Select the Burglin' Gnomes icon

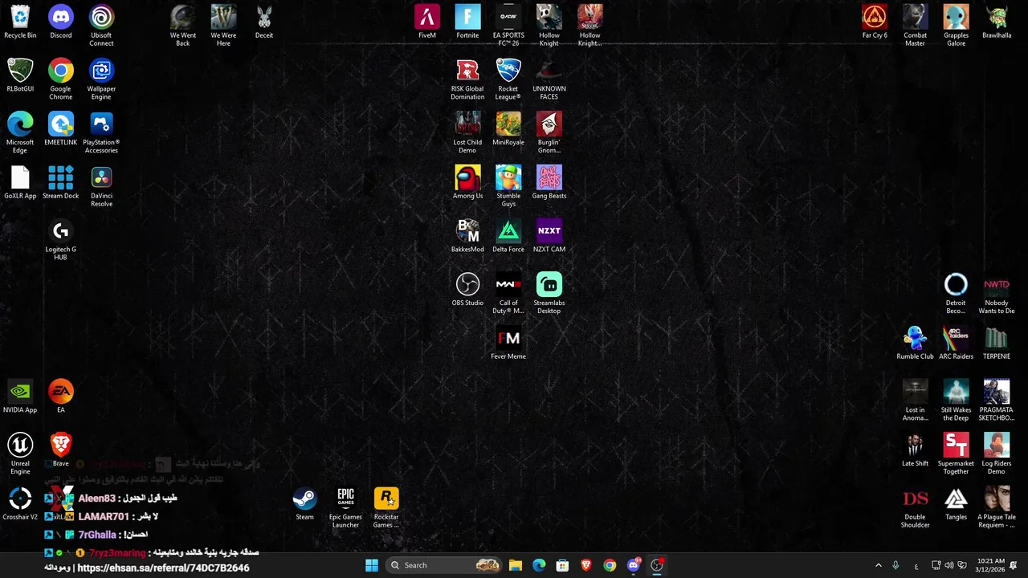(x=549, y=133)
